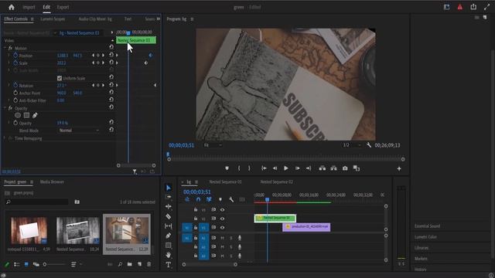
Task: Click the Mark In button
Action: [x=239, y=168]
